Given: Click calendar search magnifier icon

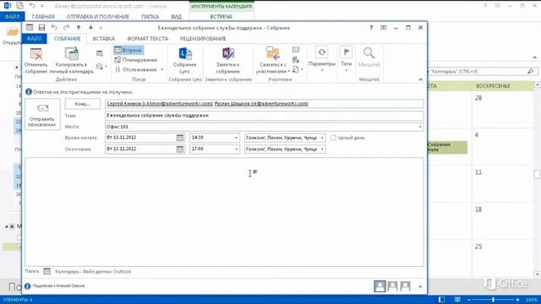Looking at the screenshot, I should click(x=530, y=71).
